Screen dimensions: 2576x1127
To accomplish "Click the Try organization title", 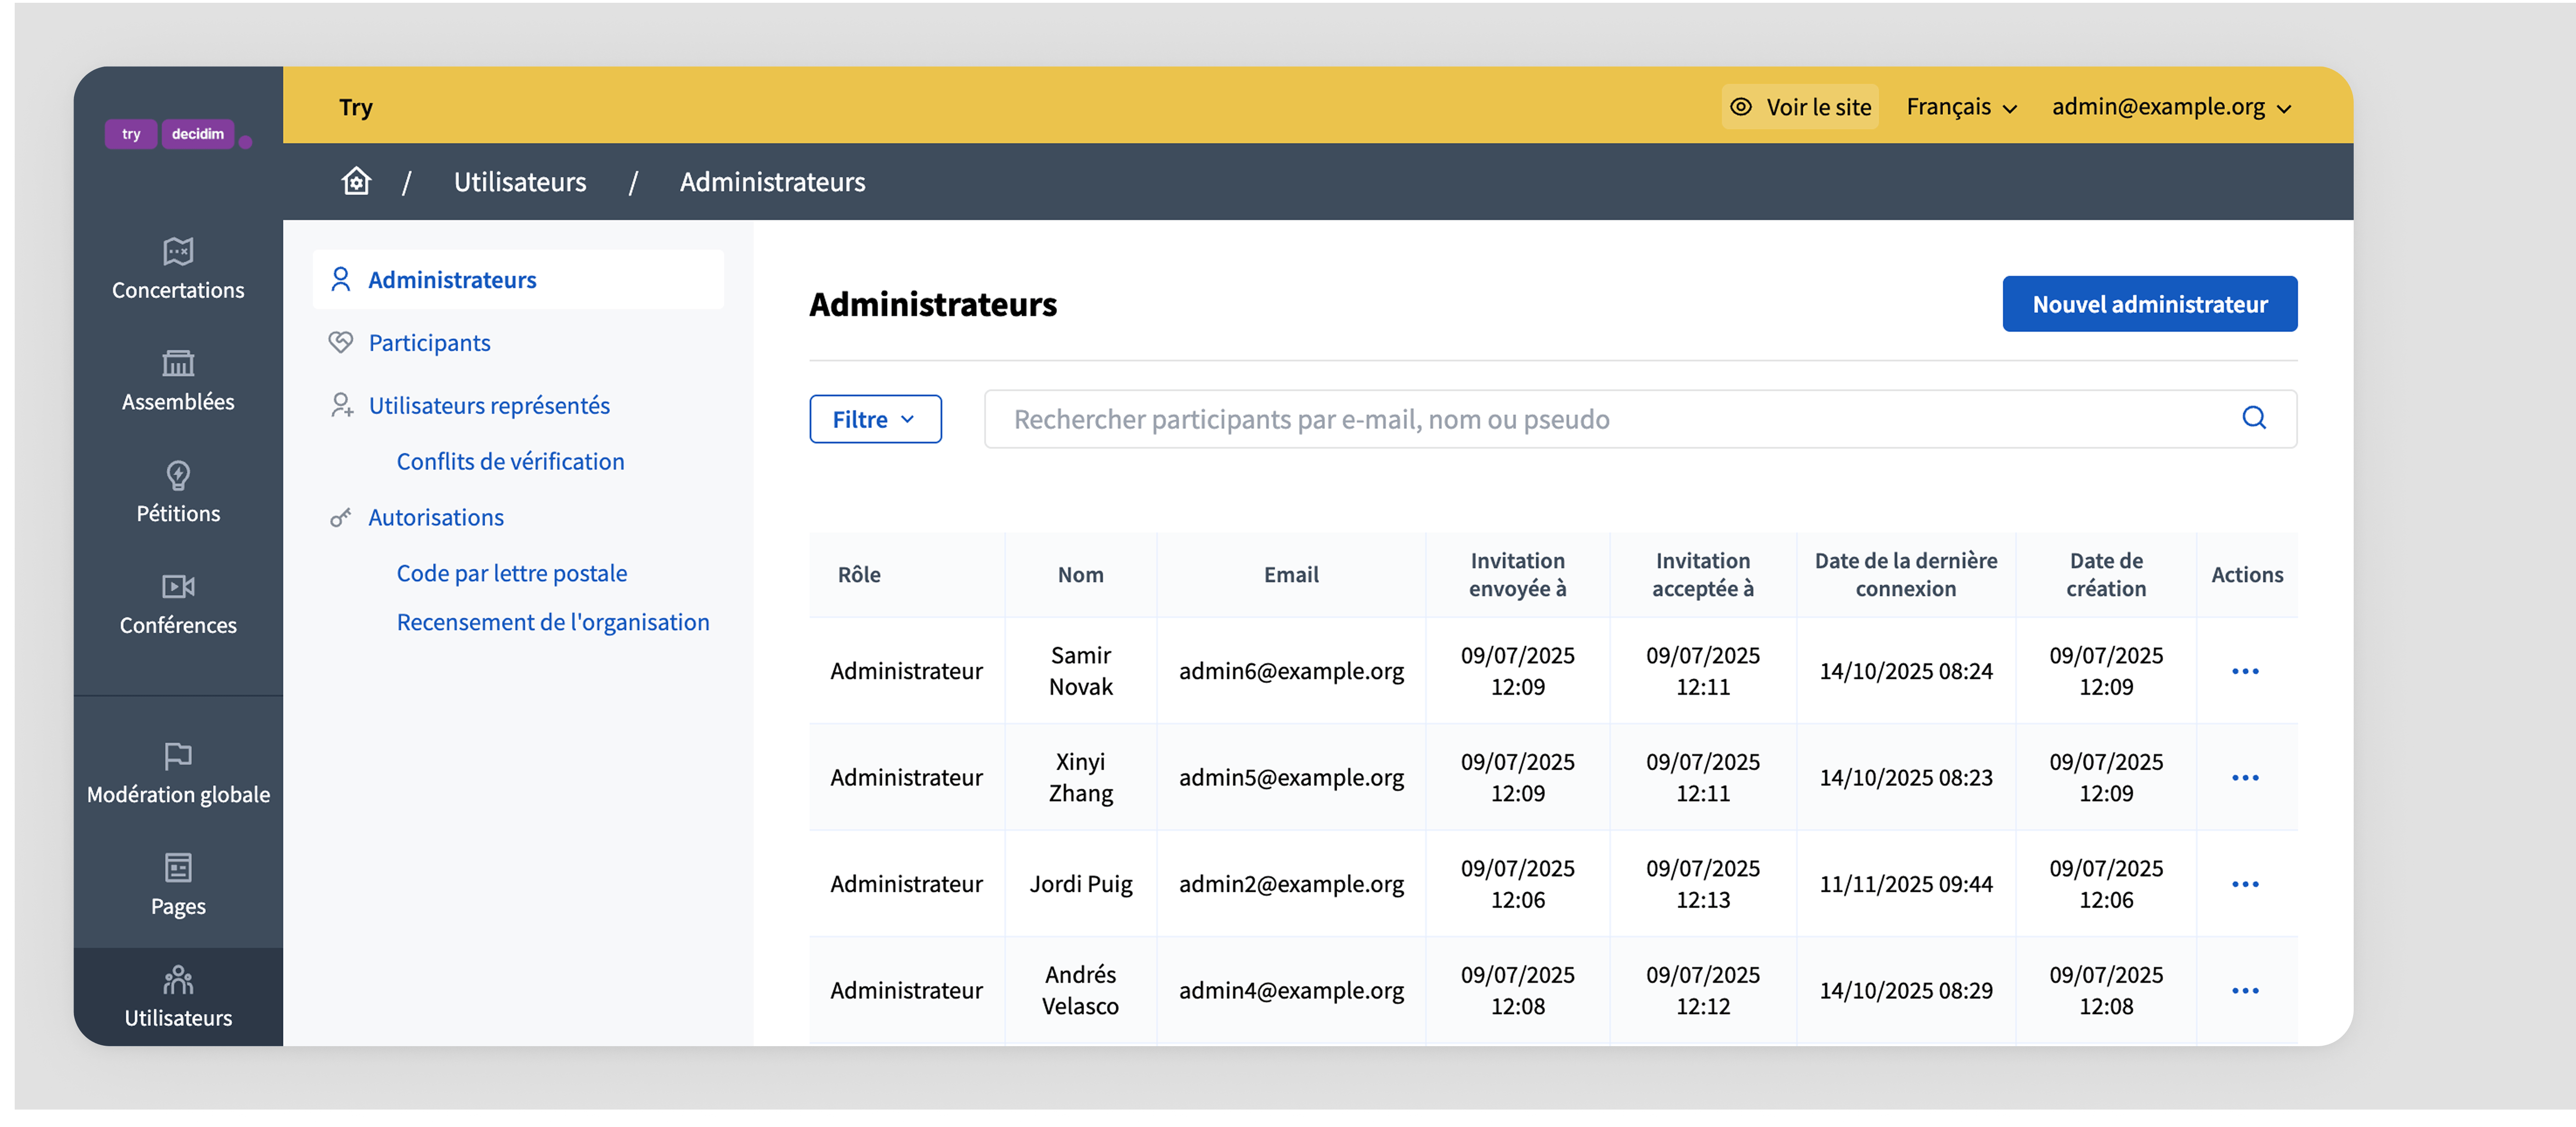I will point(355,107).
